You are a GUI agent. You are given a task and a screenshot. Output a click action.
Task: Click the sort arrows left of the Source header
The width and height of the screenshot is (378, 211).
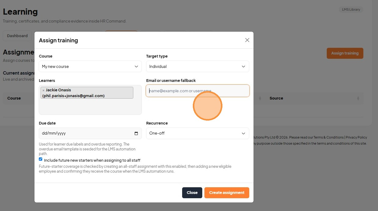click(x=260, y=98)
